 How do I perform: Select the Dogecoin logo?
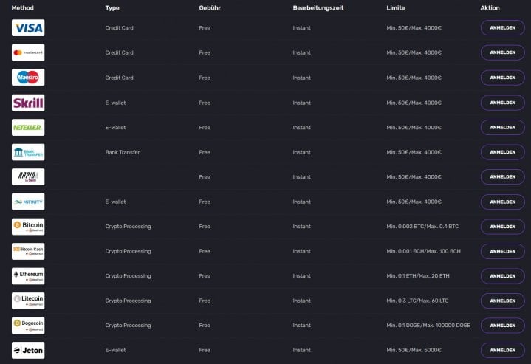(x=28, y=326)
